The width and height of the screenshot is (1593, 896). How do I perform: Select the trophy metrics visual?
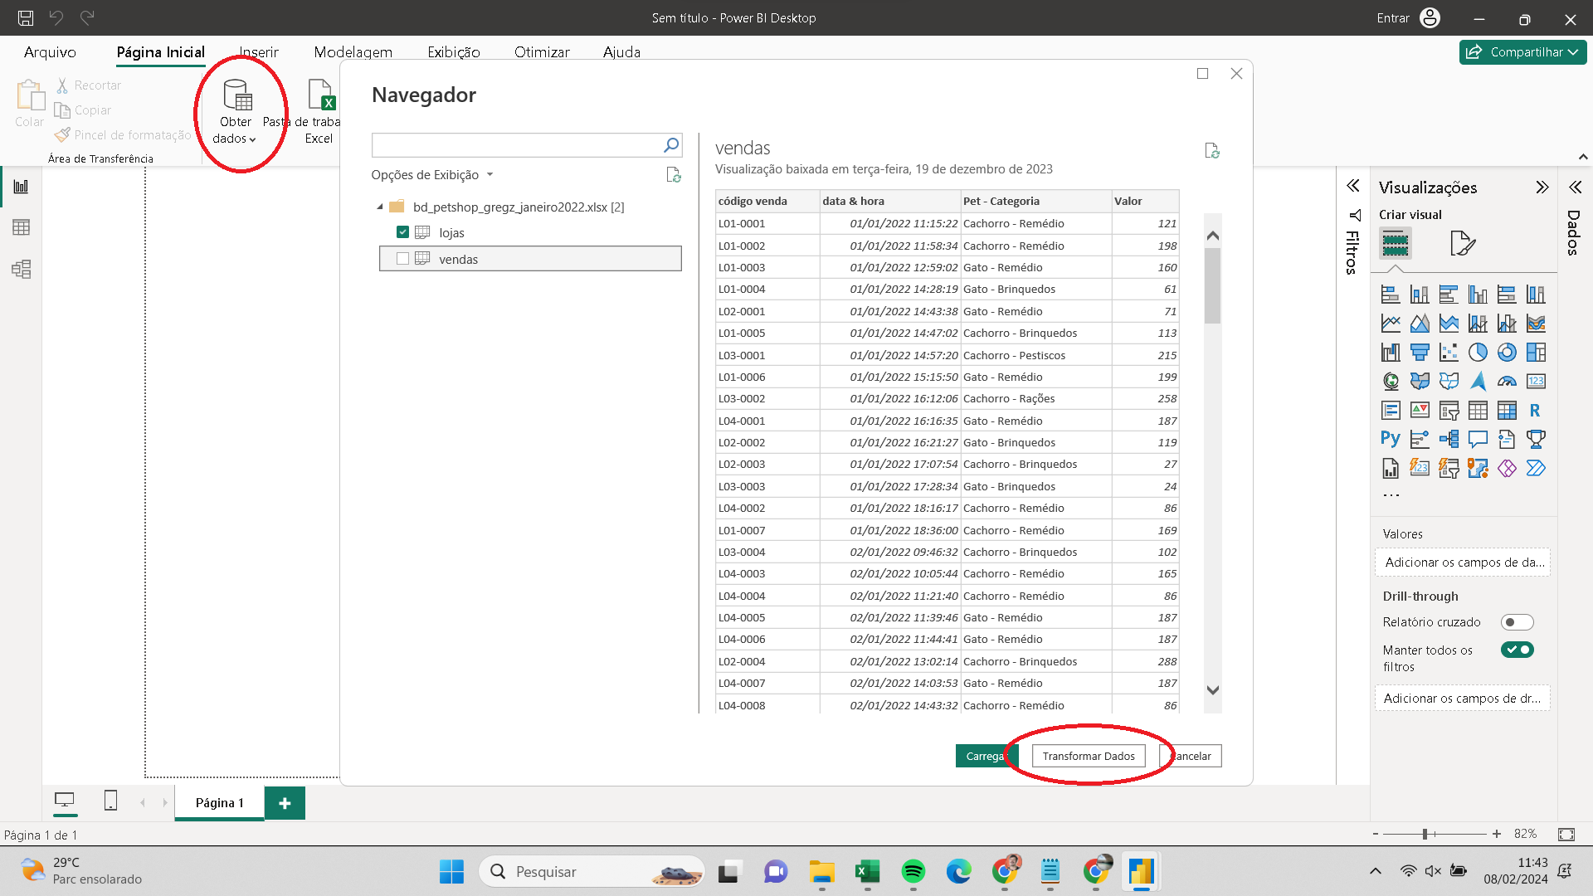[x=1536, y=439]
